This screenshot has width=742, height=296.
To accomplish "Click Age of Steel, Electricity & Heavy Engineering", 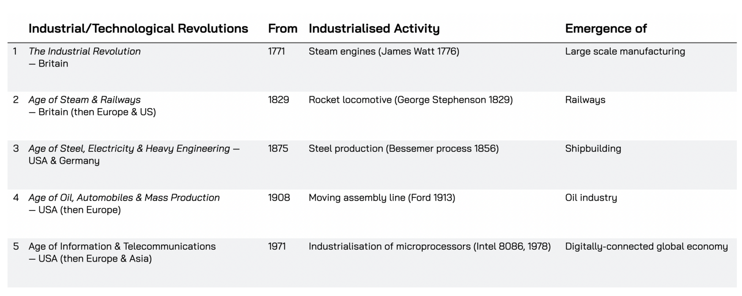I will point(129,149).
